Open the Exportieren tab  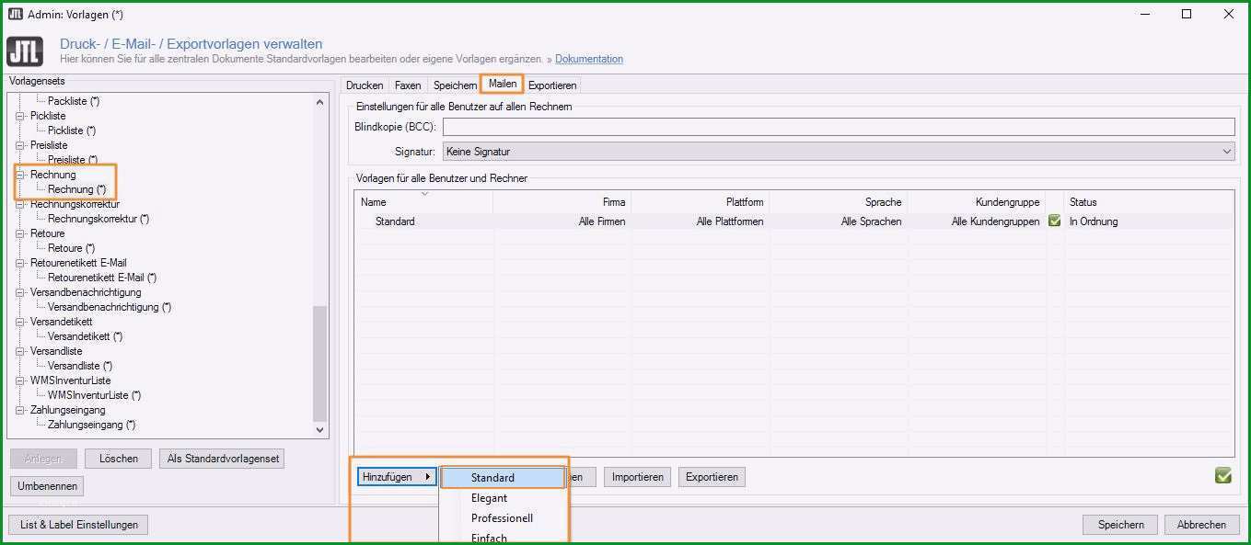pyautogui.click(x=552, y=85)
